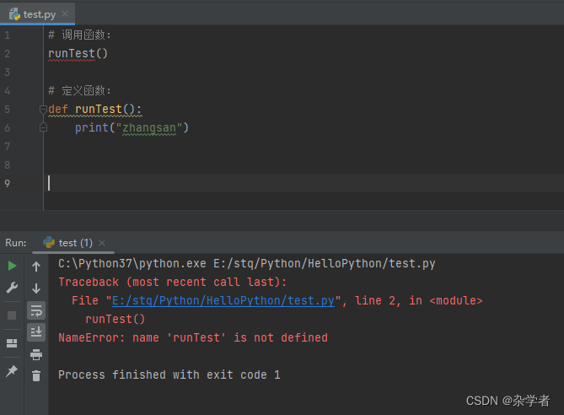Print the console output

click(x=36, y=354)
